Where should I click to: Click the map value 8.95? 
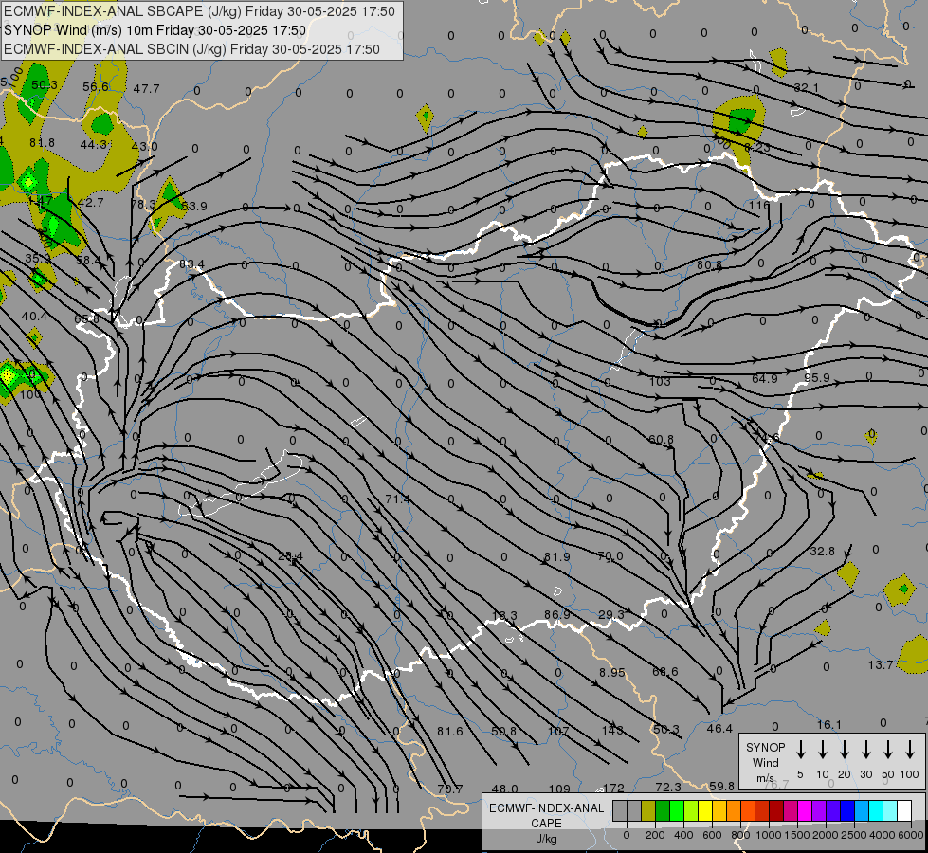tap(612, 673)
